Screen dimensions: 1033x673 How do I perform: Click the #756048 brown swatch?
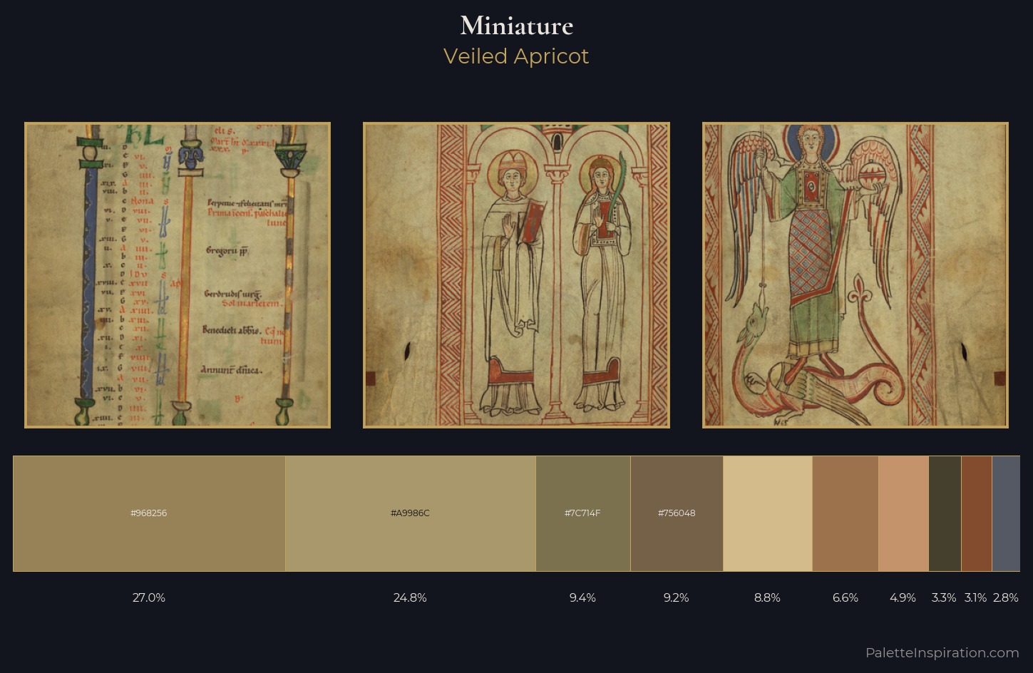click(677, 513)
